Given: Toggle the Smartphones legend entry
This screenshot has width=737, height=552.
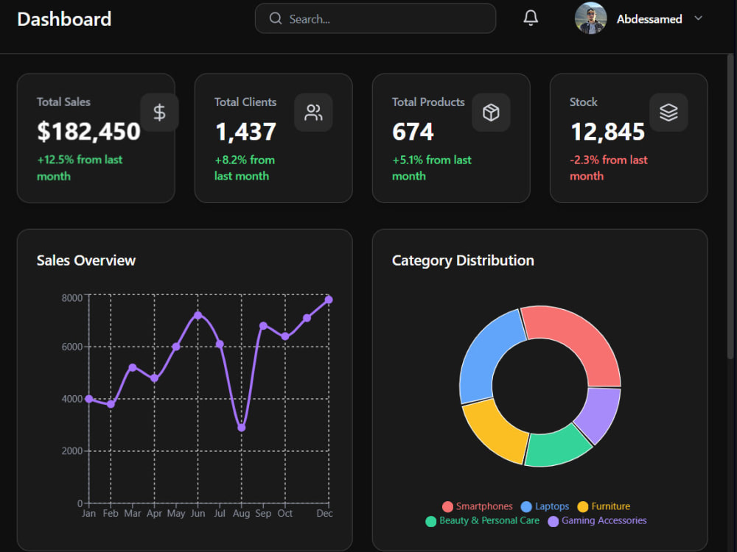Looking at the screenshot, I should (x=477, y=506).
